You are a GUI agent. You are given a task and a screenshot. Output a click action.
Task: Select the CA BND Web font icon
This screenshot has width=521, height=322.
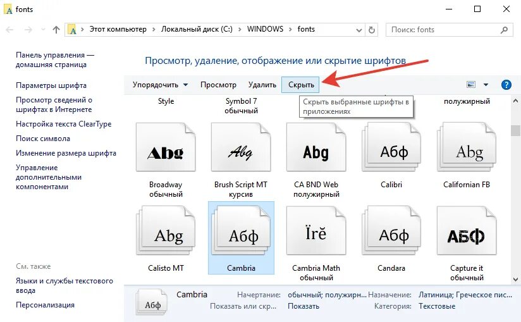[316, 147]
